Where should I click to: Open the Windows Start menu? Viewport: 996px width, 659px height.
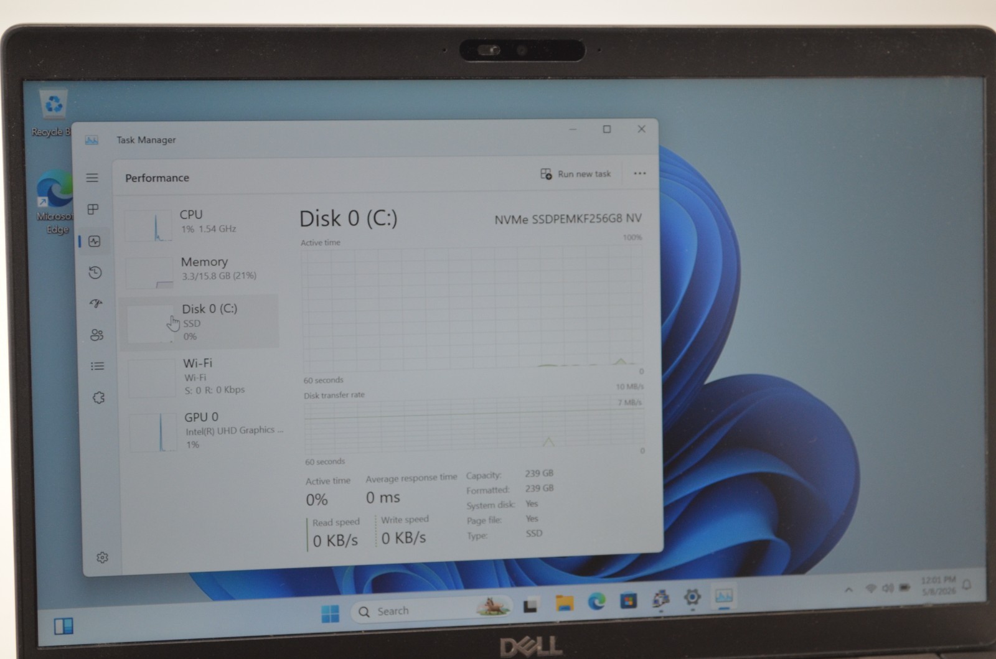click(x=330, y=613)
